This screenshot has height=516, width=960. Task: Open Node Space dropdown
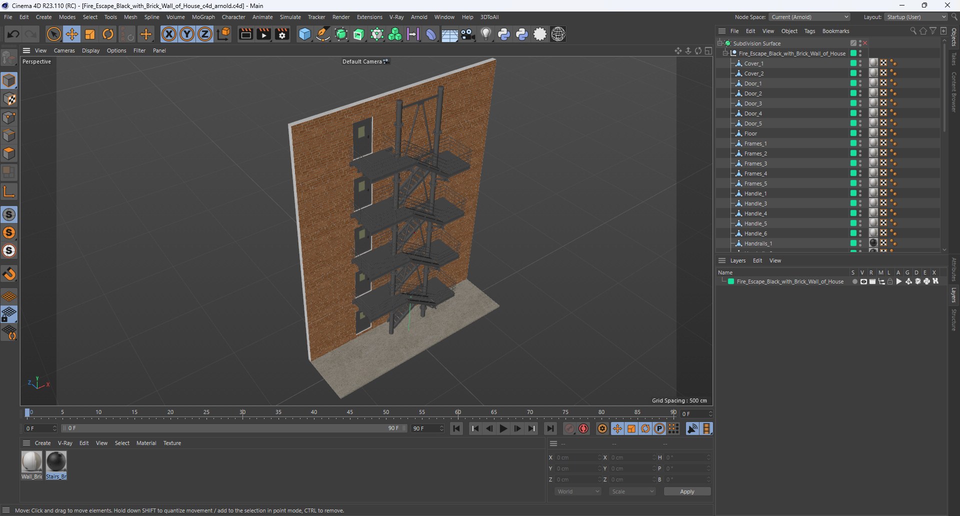[809, 17]
